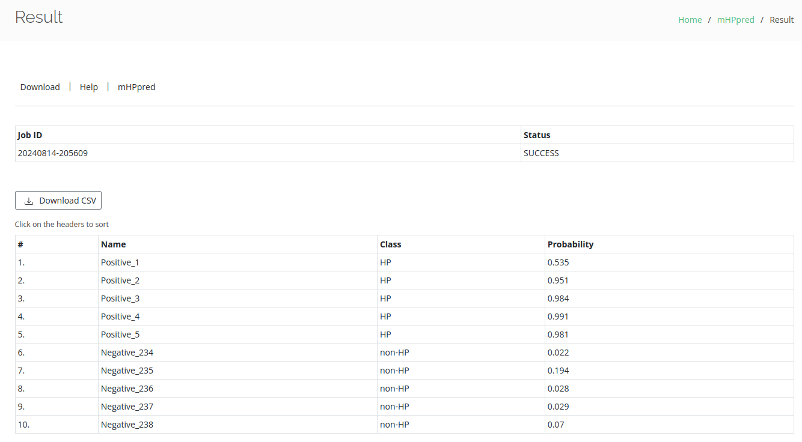Click the Negative_238 row name
Viewport: 802px width, 442px height.
pos(127,425)
